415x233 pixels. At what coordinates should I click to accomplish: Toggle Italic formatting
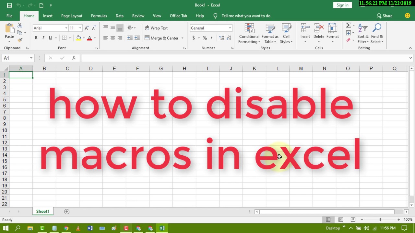(x=43, y=38)
